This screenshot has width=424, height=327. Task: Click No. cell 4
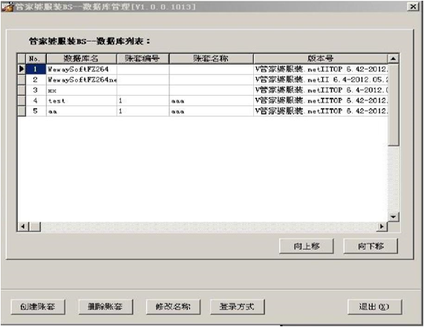pyautogui.click(x=36, y=100)
